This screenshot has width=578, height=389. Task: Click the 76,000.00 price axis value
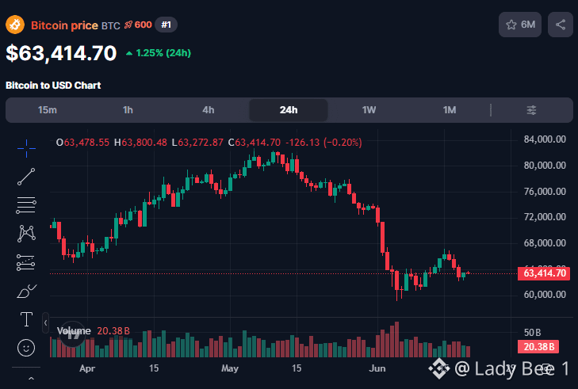tap(545, 191)
